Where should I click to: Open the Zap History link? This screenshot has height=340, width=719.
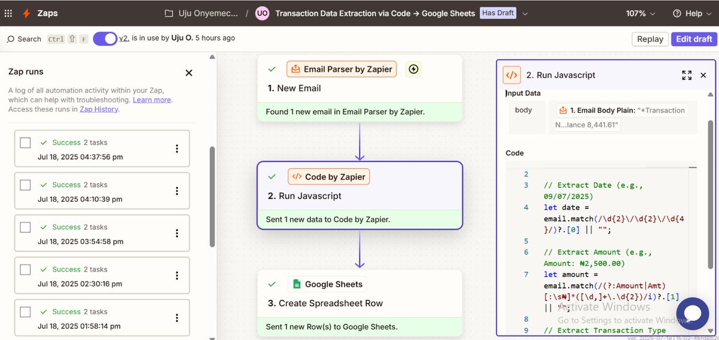tap(99, 109)
